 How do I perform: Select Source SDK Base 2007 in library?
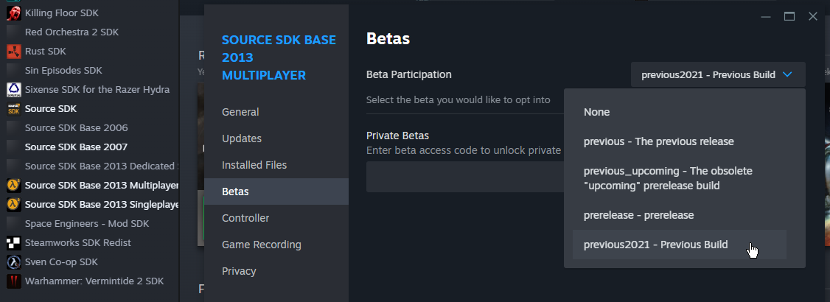76,147
